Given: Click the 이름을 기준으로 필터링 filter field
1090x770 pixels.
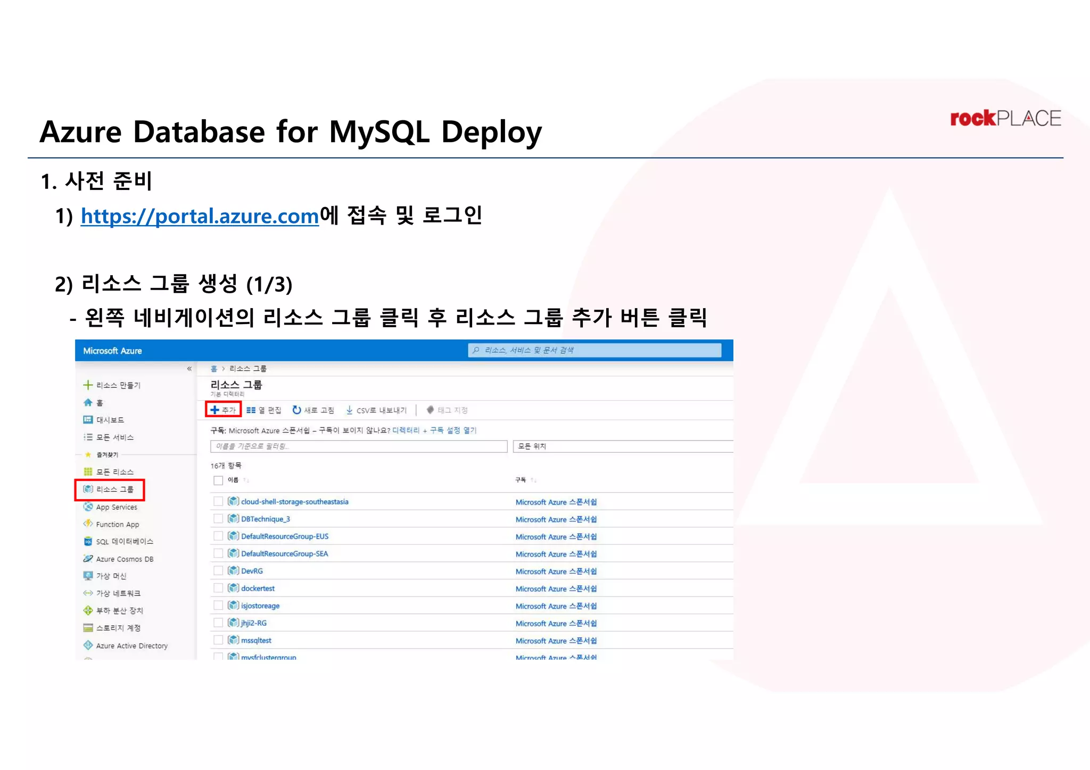Looking at the screenshot, I should [359, 446].
